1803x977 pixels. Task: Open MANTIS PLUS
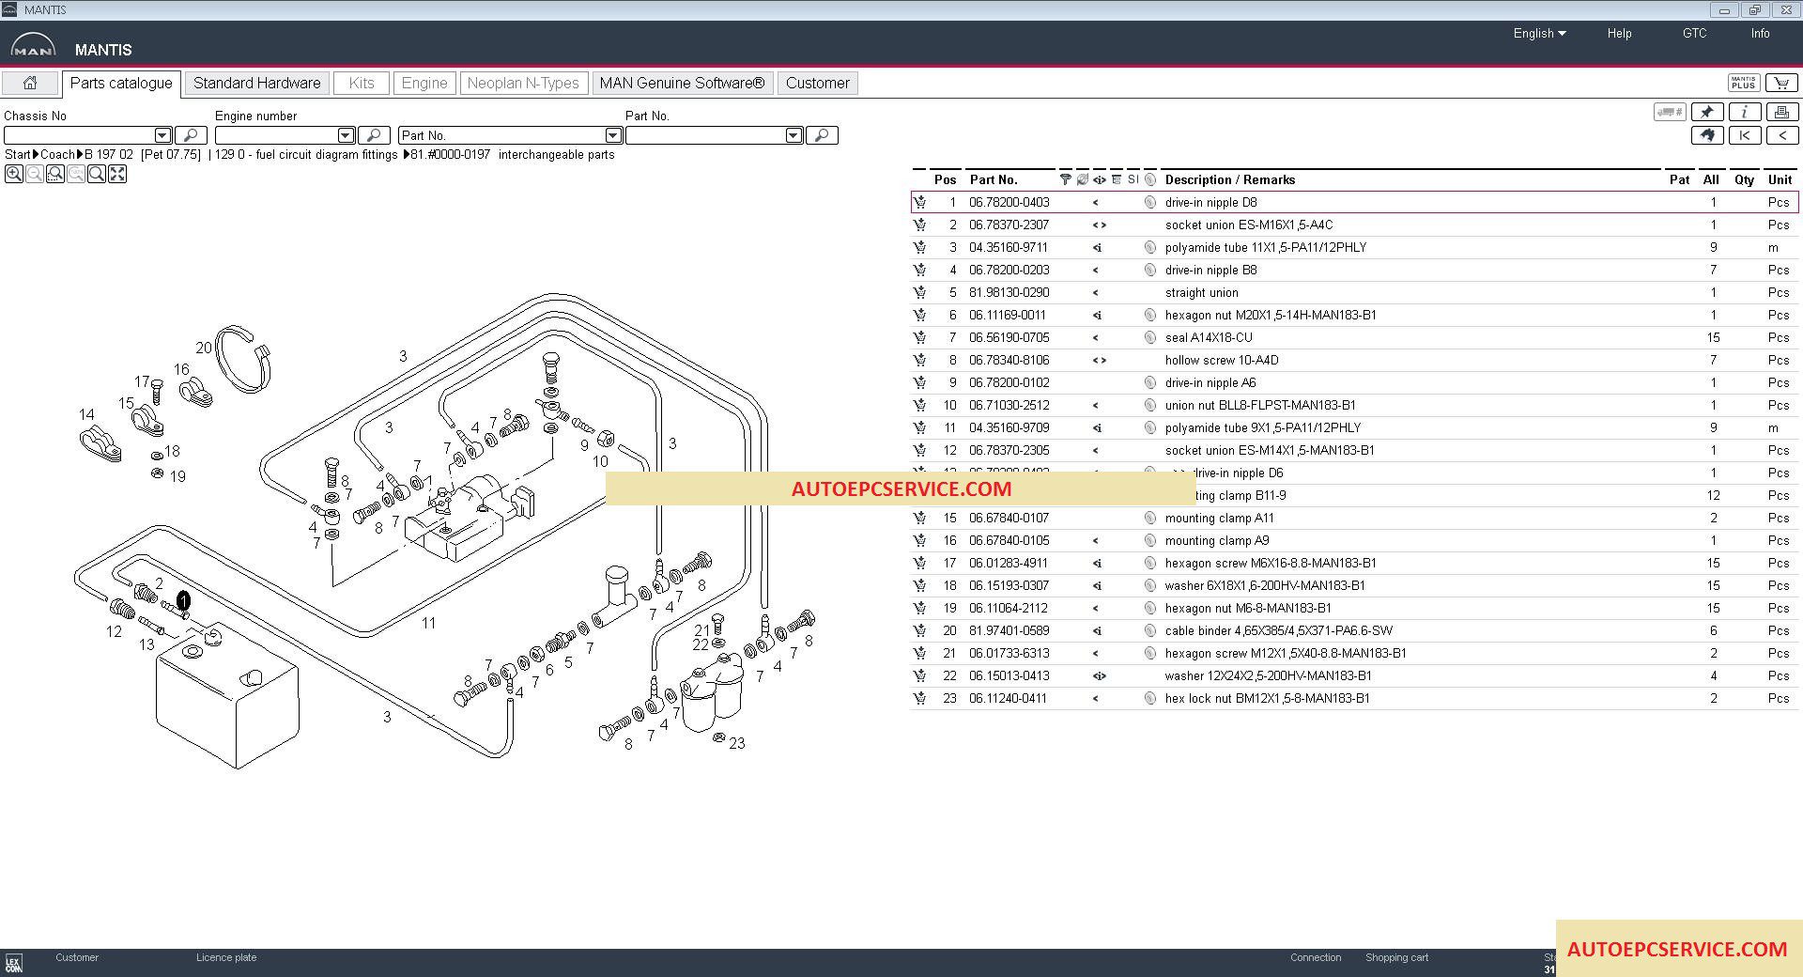[1744, 84]
